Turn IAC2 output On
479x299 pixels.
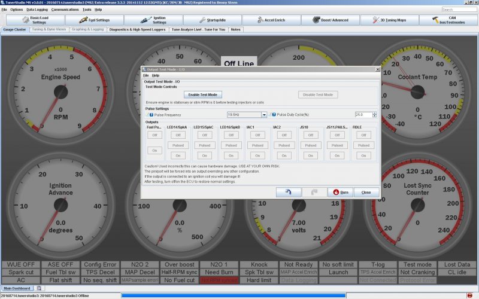[284, 155]
